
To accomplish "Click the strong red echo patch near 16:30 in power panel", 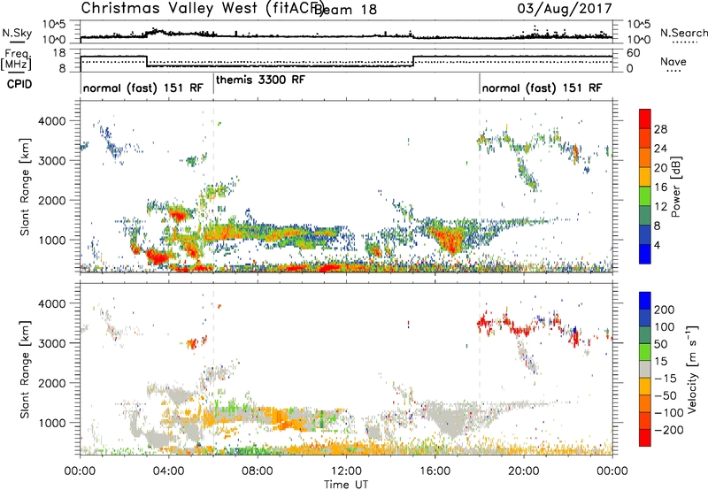I will click(x=450, y=239).
